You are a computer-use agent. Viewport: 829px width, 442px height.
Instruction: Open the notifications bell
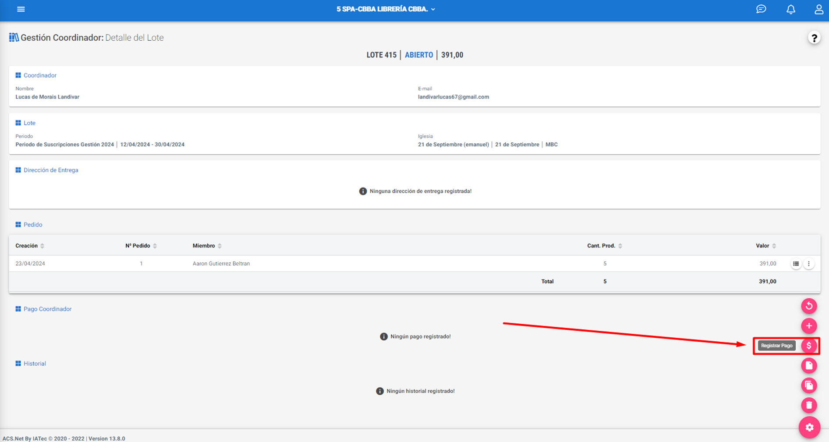(790, 9)
